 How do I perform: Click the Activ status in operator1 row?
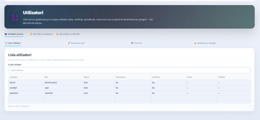click(99, 93)
